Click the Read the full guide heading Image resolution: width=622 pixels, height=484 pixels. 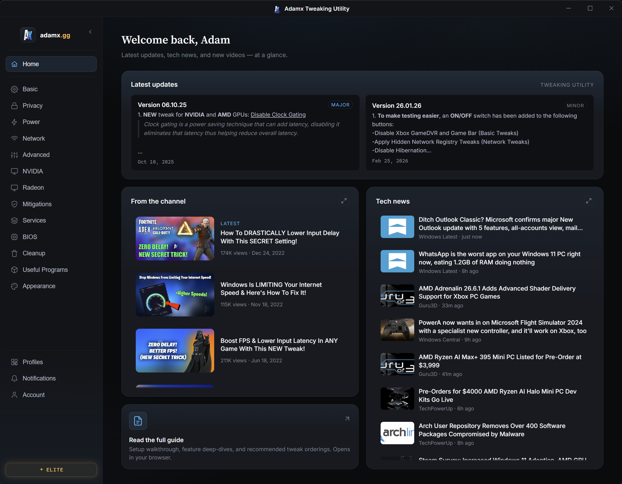(156, 440)
